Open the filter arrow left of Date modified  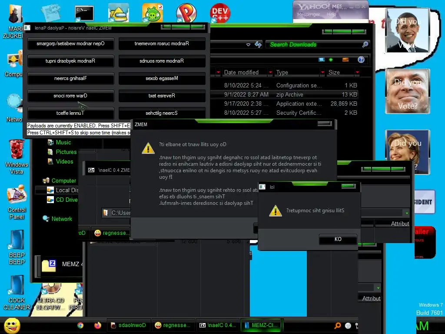(218, 73)
